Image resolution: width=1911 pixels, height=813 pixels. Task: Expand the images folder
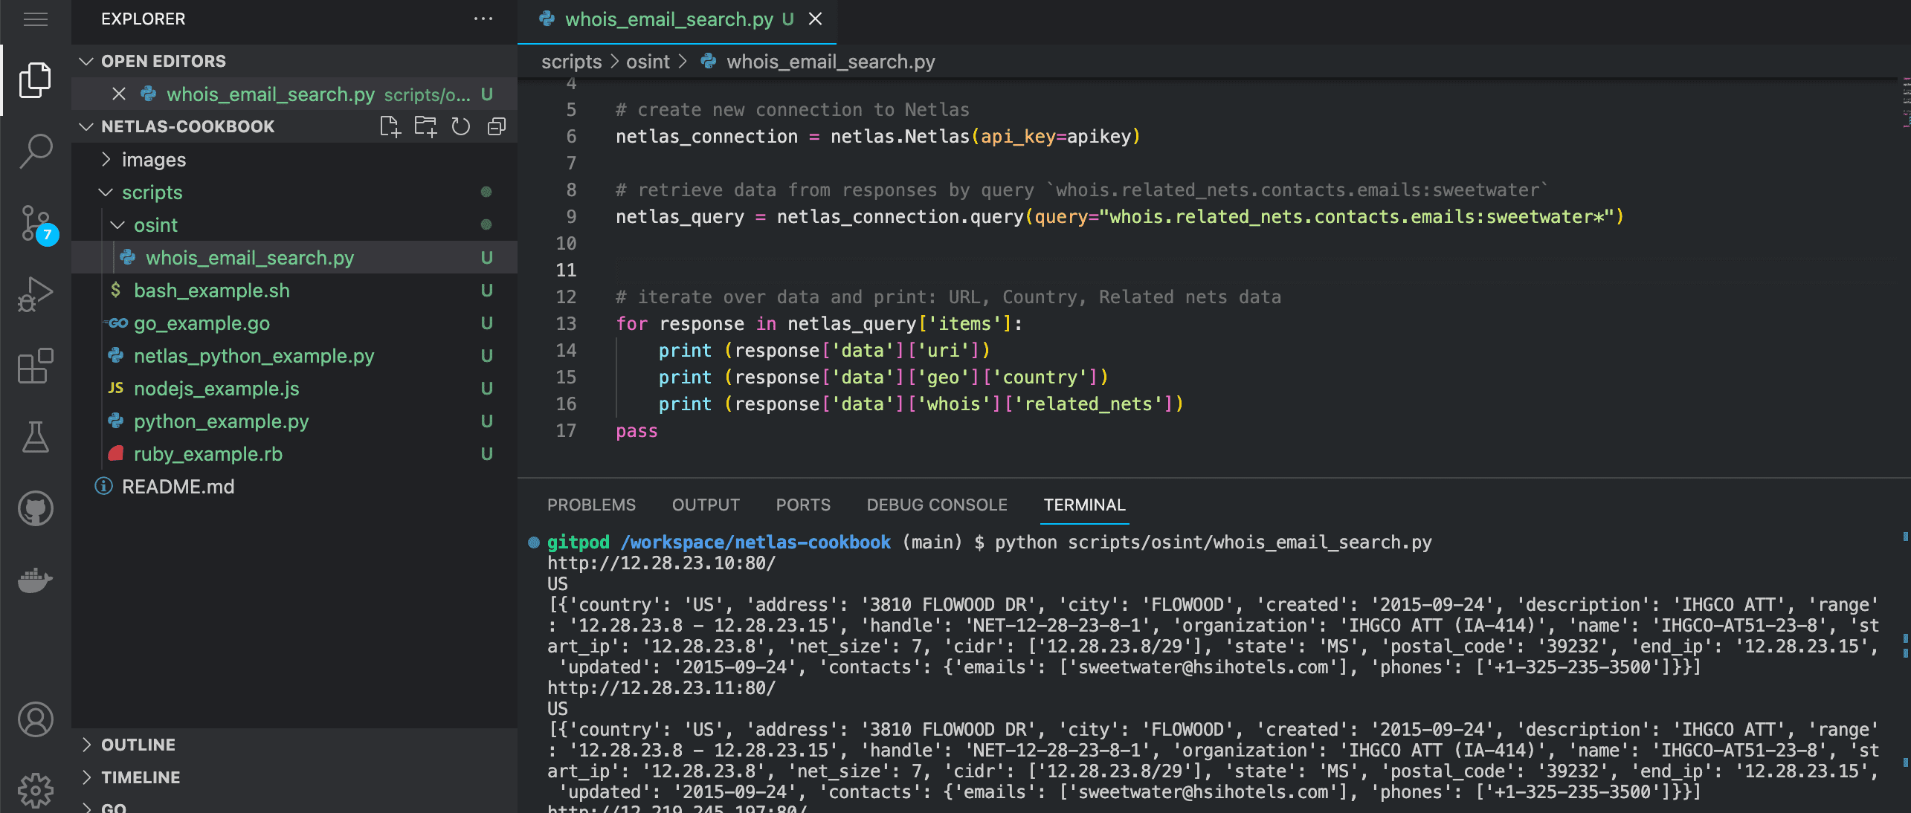[x=153, y=160]
